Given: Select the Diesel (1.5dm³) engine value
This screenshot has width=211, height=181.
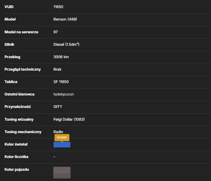Looking at the screenshot, I should coord(66,44).
